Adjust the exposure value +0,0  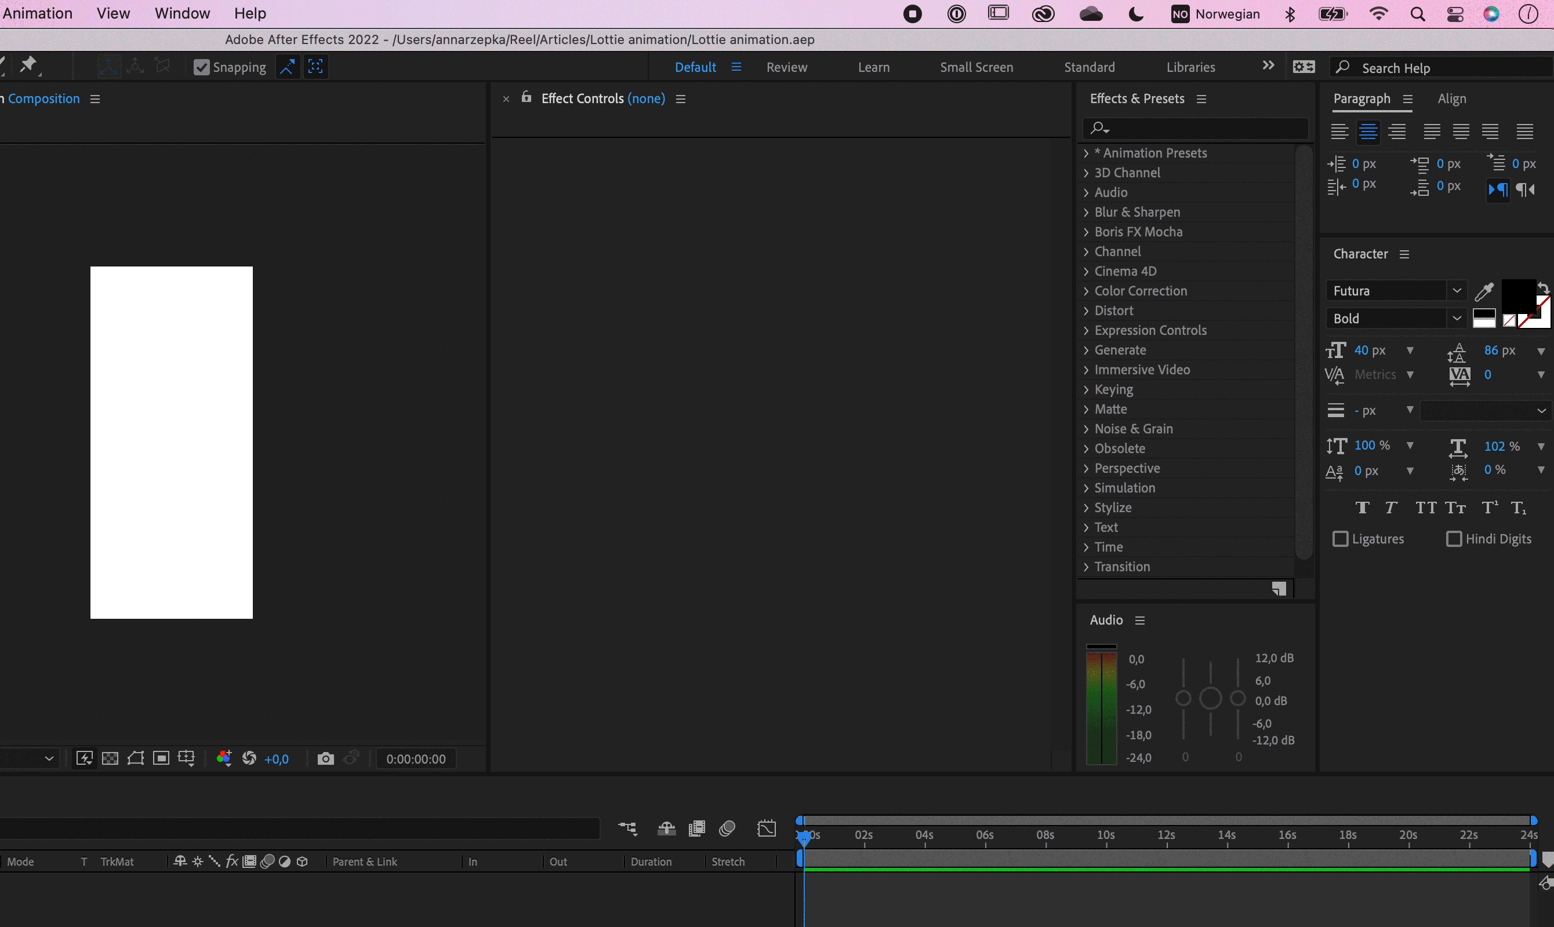(x=276, y=759)
